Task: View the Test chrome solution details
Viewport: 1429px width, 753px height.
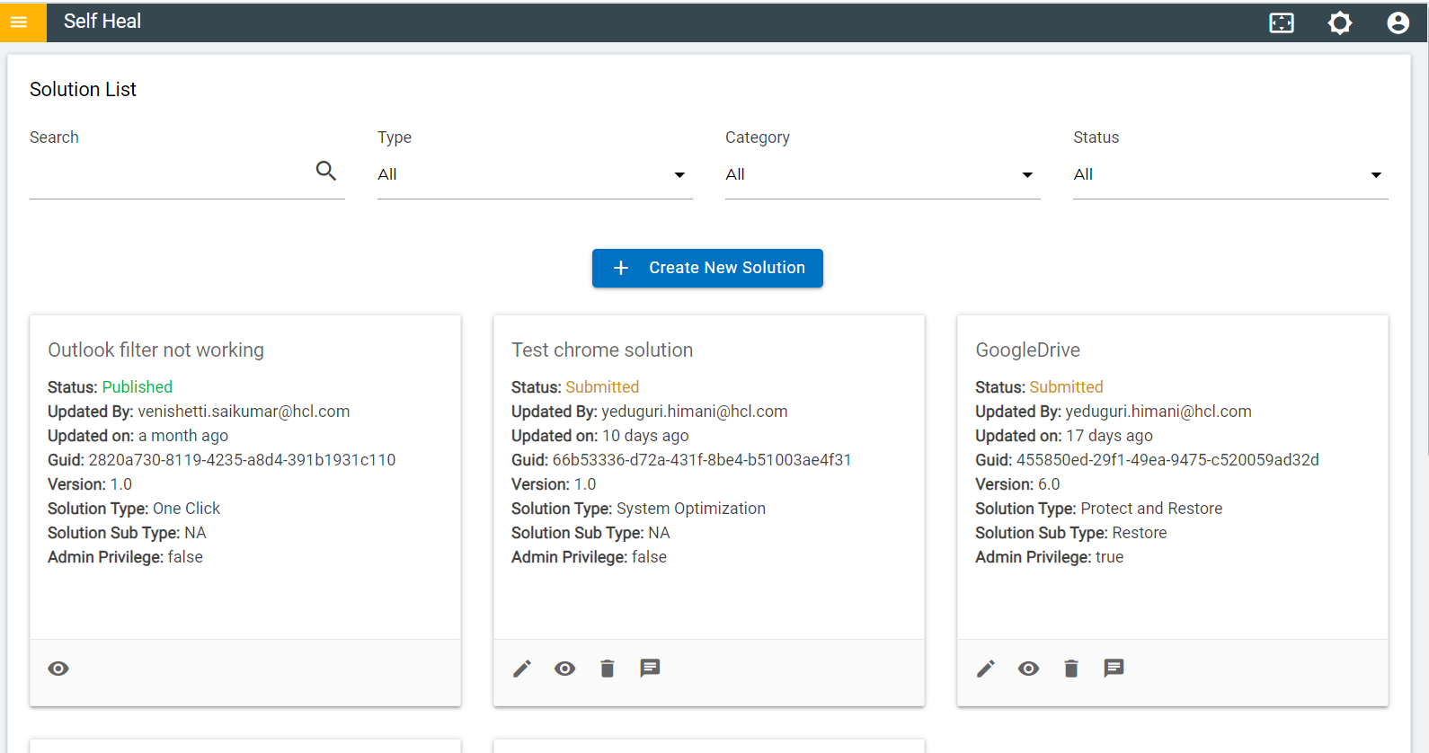Action: coord(564,669)
